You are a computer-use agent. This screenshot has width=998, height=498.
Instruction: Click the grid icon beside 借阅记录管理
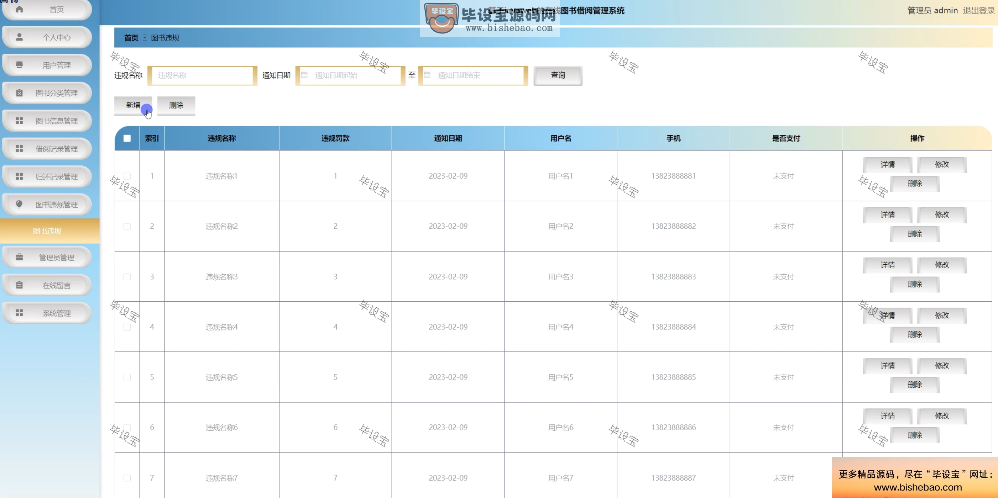click(19, 148)
